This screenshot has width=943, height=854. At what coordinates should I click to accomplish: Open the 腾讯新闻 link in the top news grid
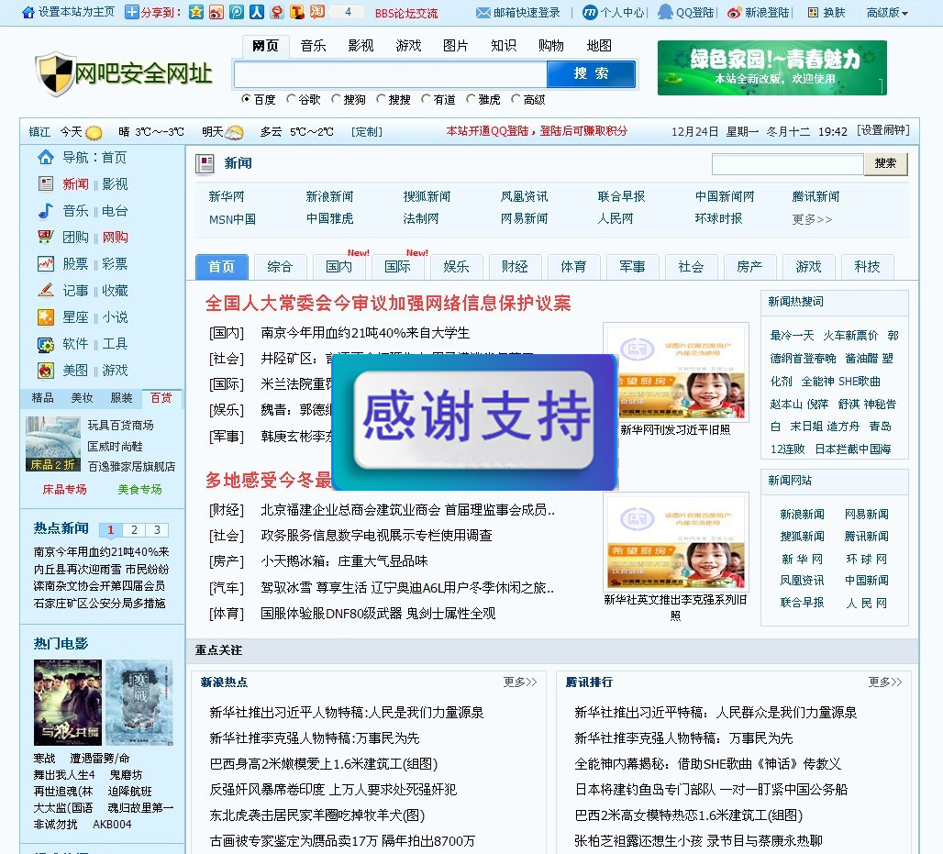pos(815,196)
